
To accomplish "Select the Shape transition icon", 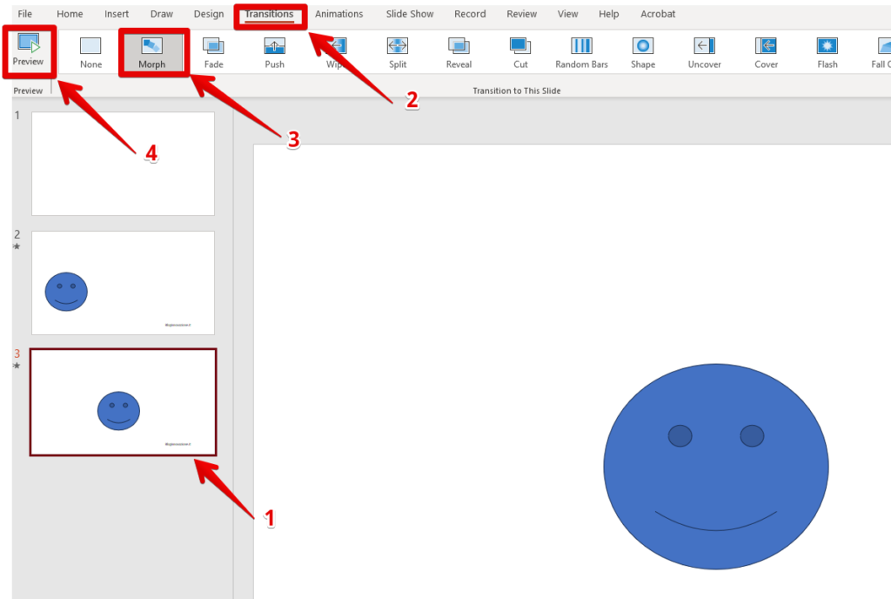I will click(x=643, y=50).
